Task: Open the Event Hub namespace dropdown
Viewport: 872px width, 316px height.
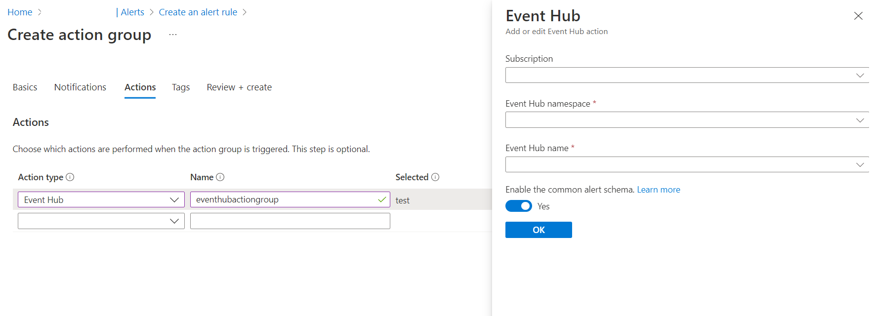Action: pyautogui.click(x=687, y=120)
